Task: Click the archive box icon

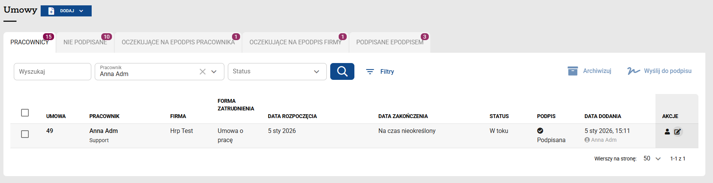Action: click(x=573, y=71)
